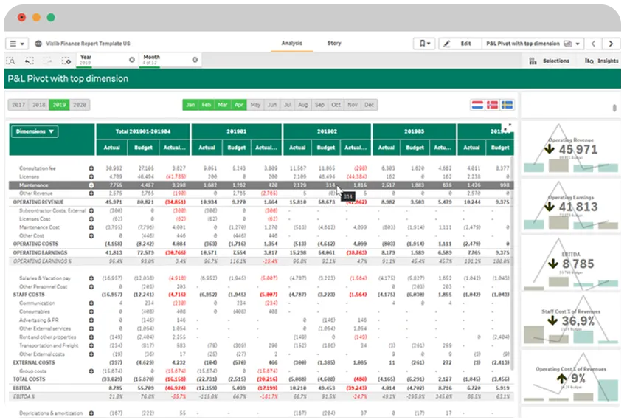This screenshot has width=627, height=420.
Task: Click the clear all selections icon
Action: click(66, 61)
